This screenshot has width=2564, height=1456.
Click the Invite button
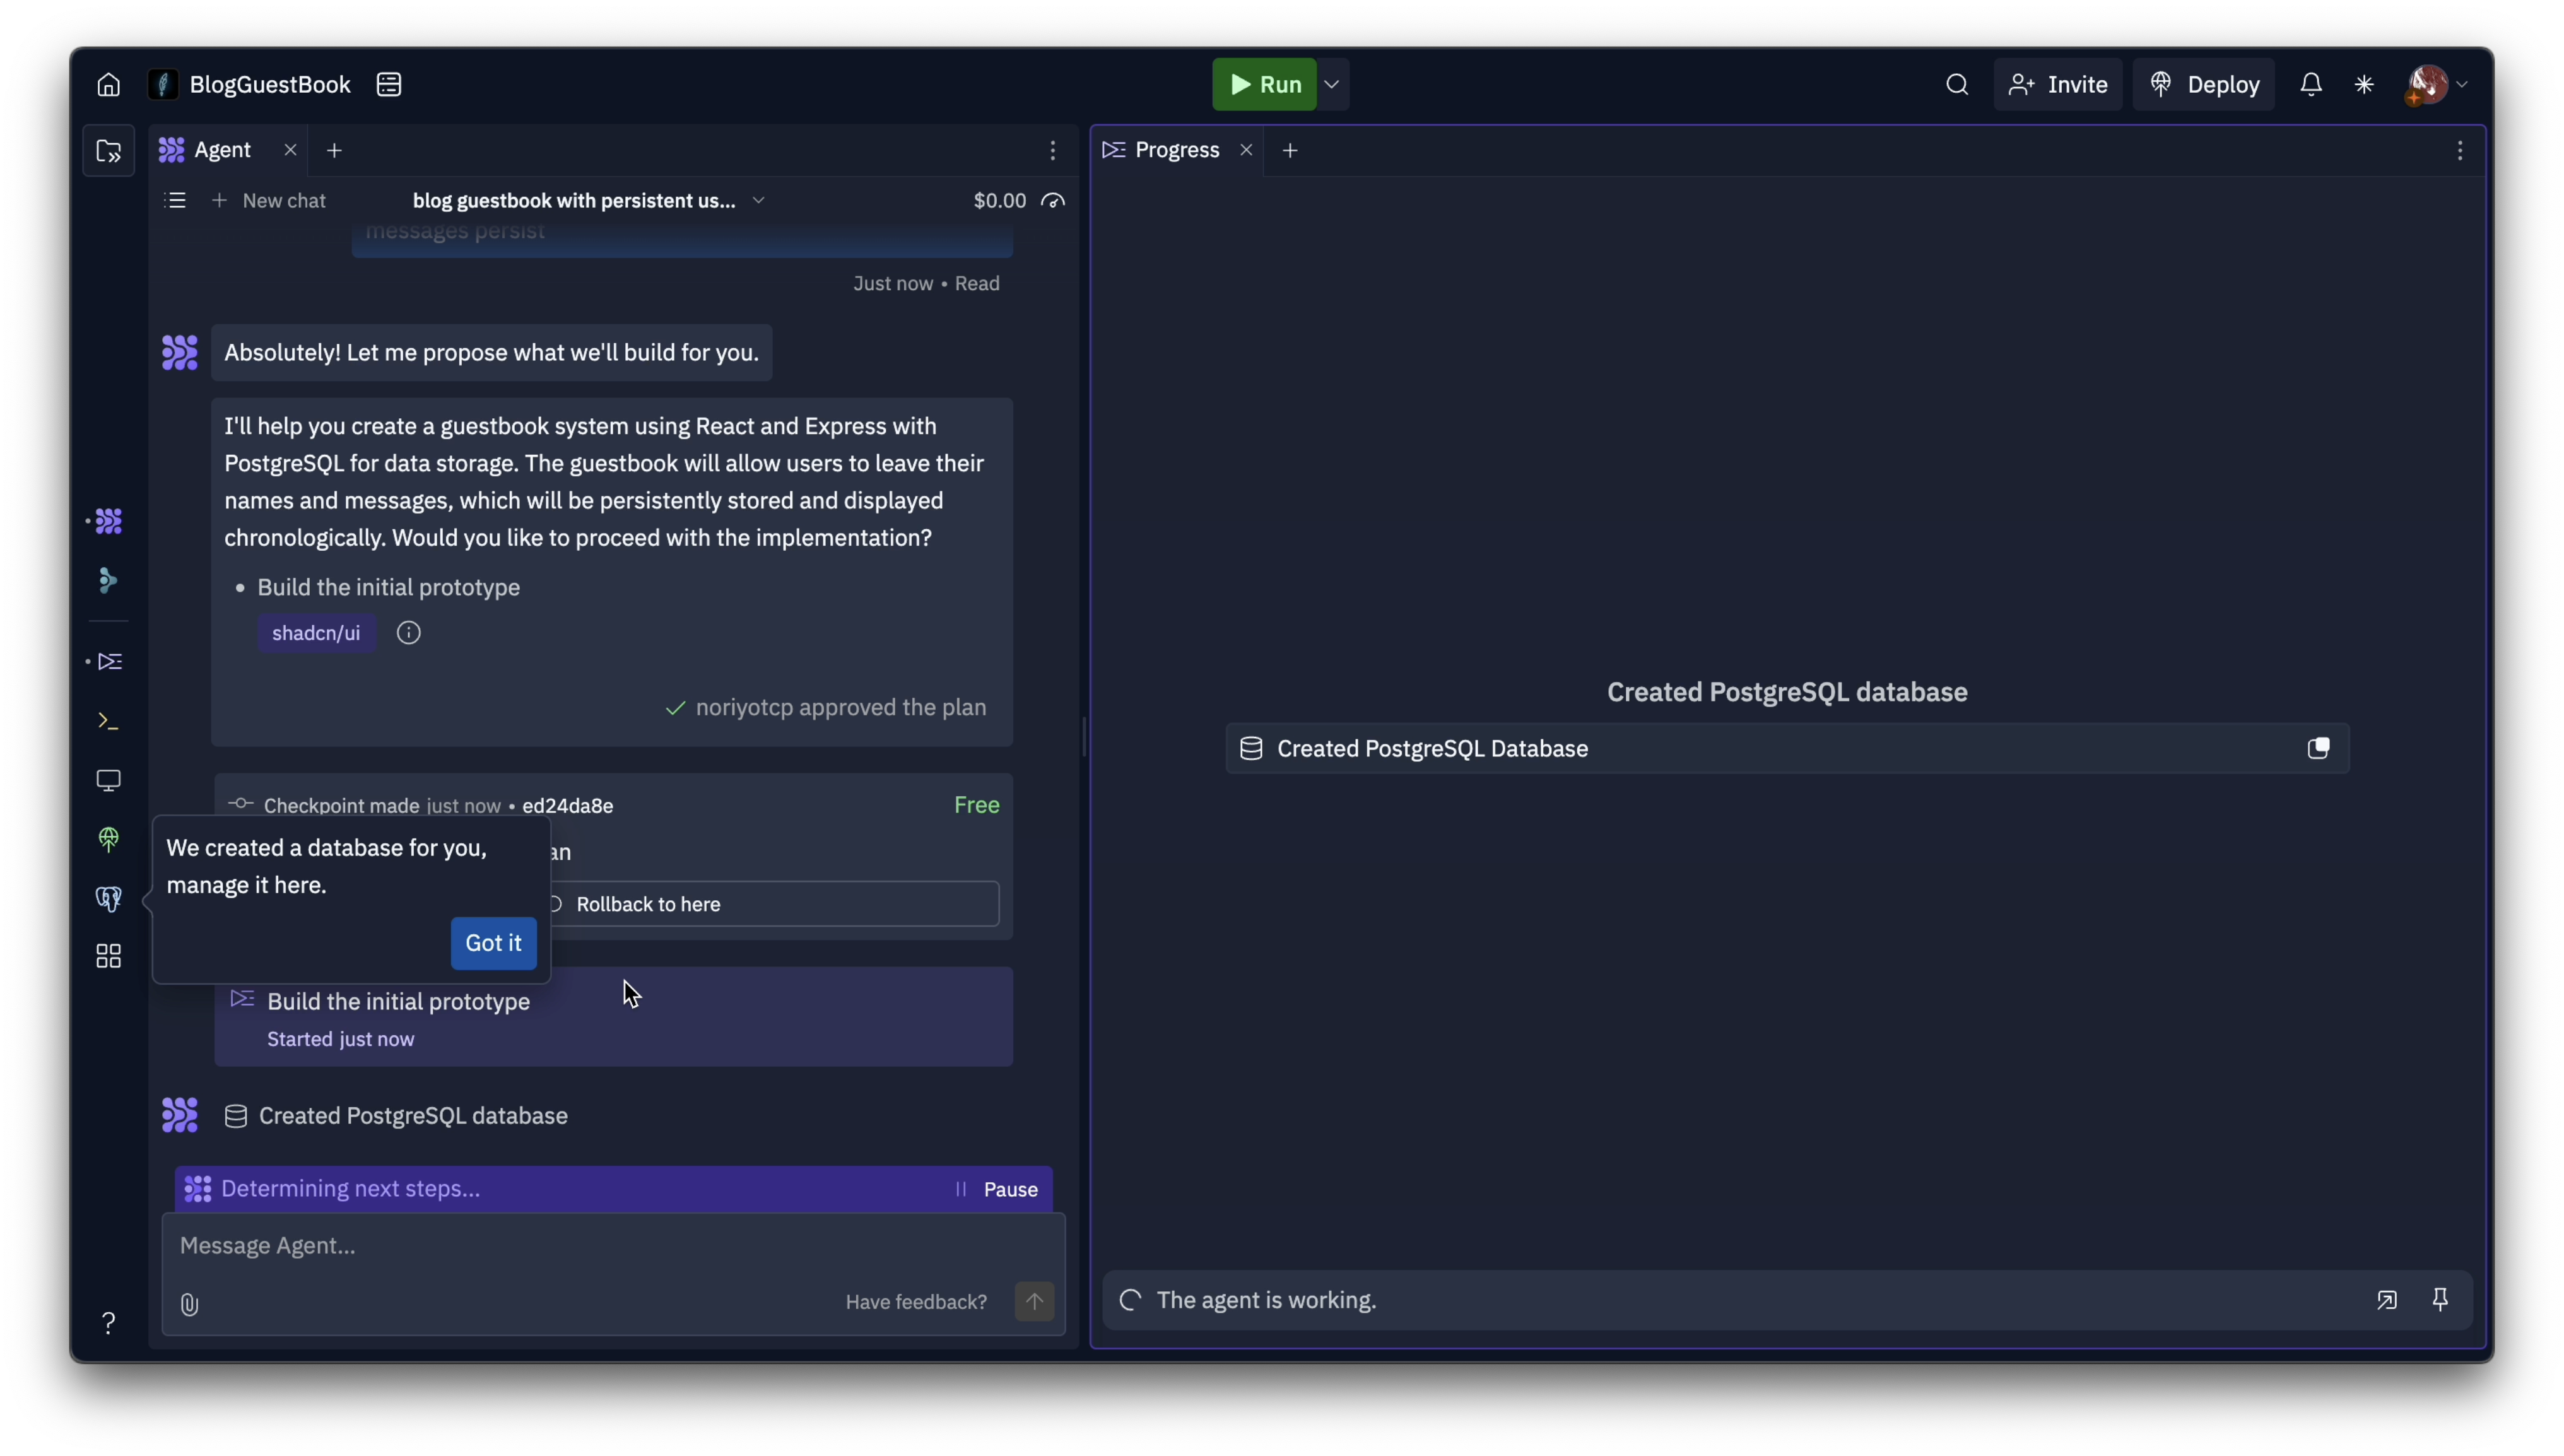pos(2057,85)
